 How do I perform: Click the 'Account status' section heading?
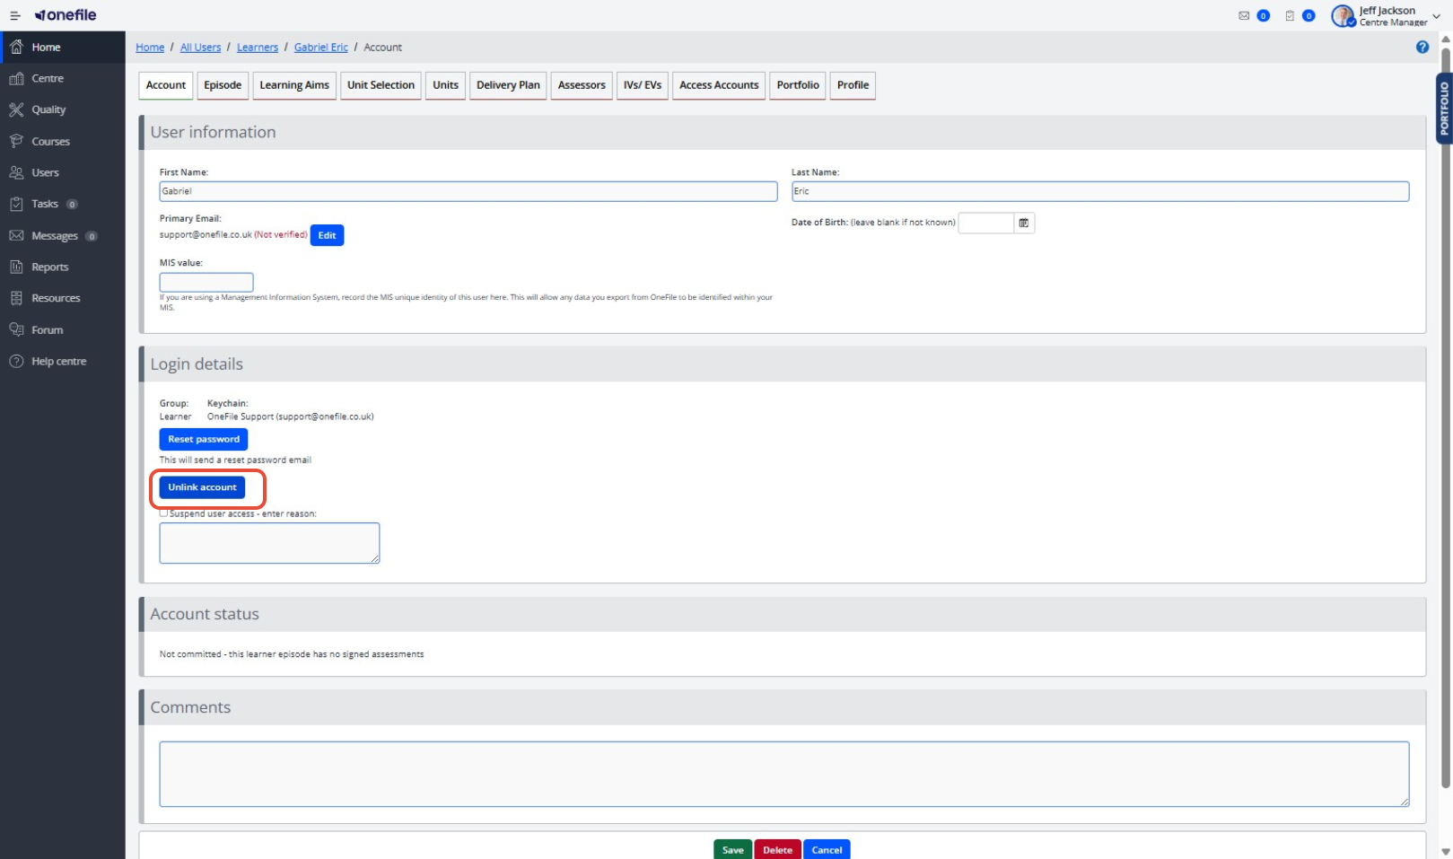[x=205, y=614]
